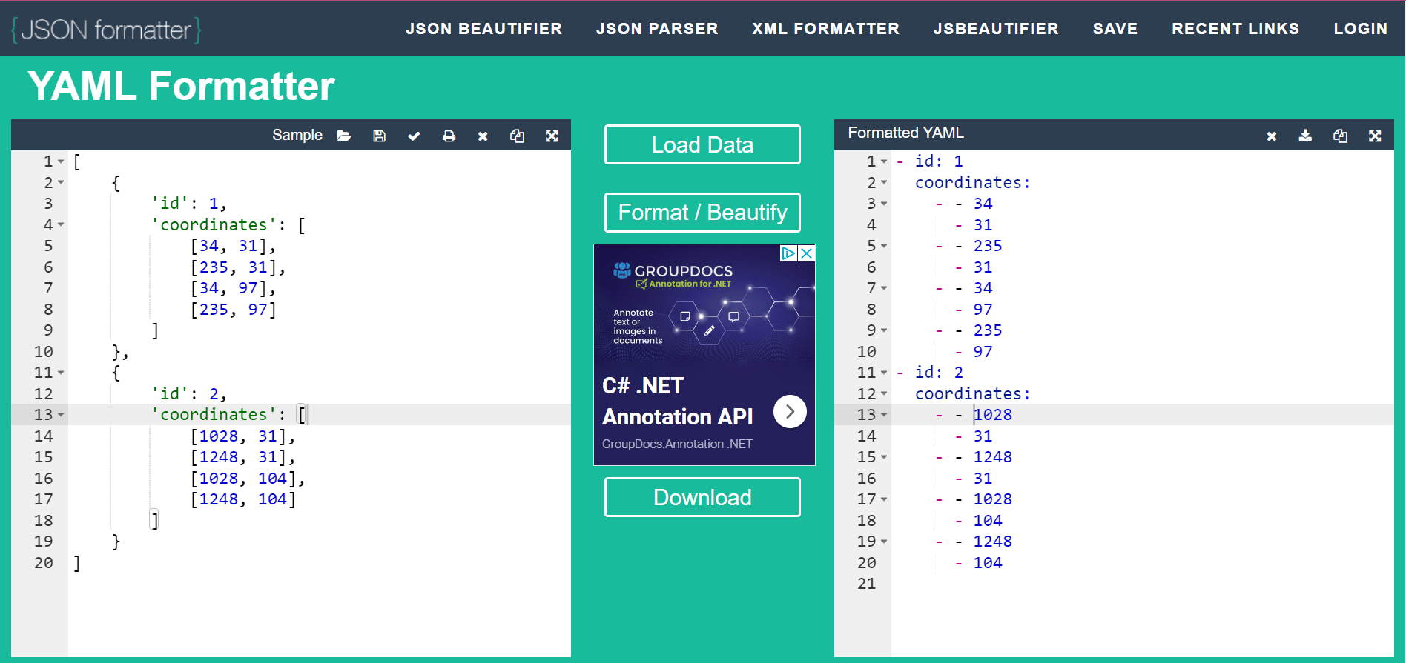Collapse input editor line 1 fold arrow
The height and width of the screenshot is (663, 1406).
click(x=61, y=161)
